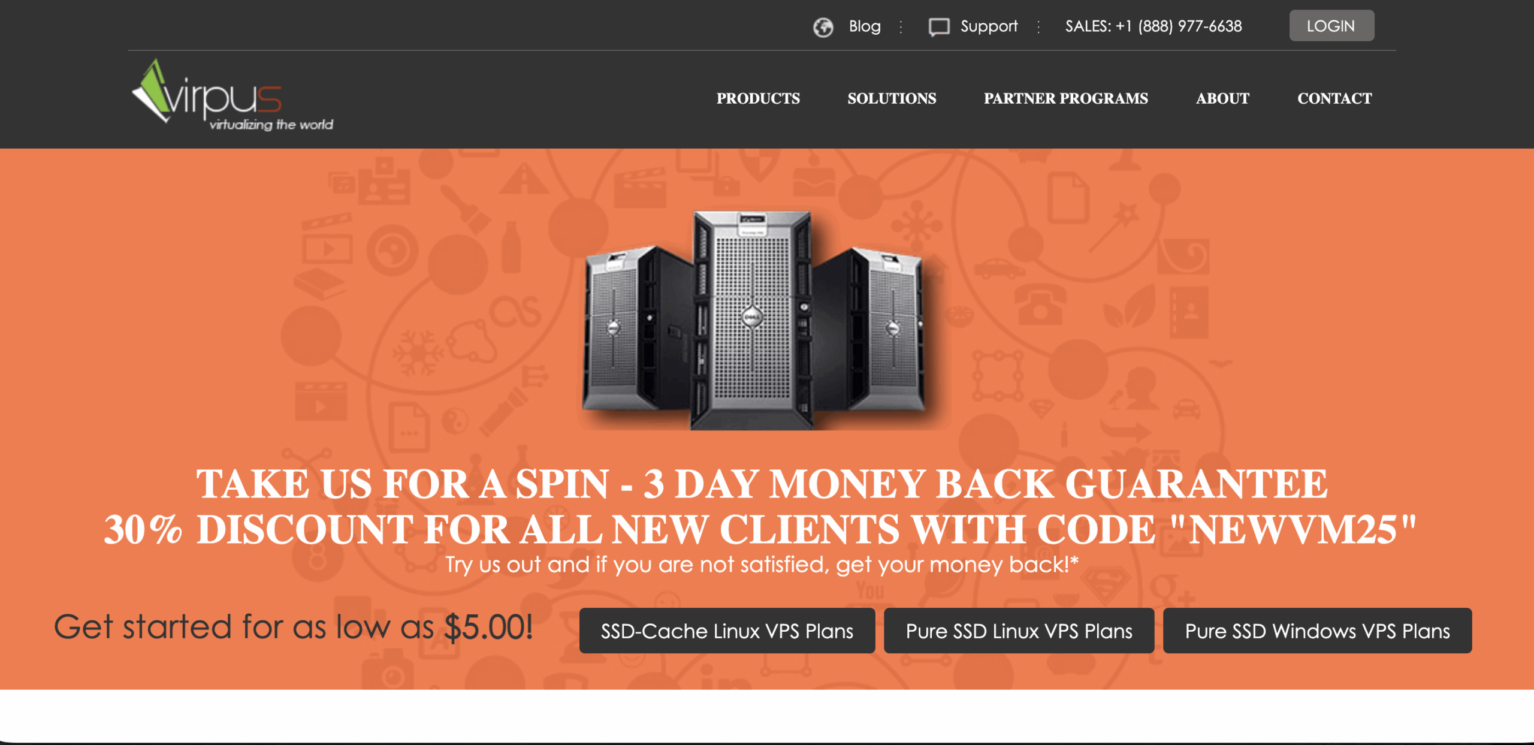Click the LOGIN button
This screenshot has width=1534, height=745.
coord(1331,26)
